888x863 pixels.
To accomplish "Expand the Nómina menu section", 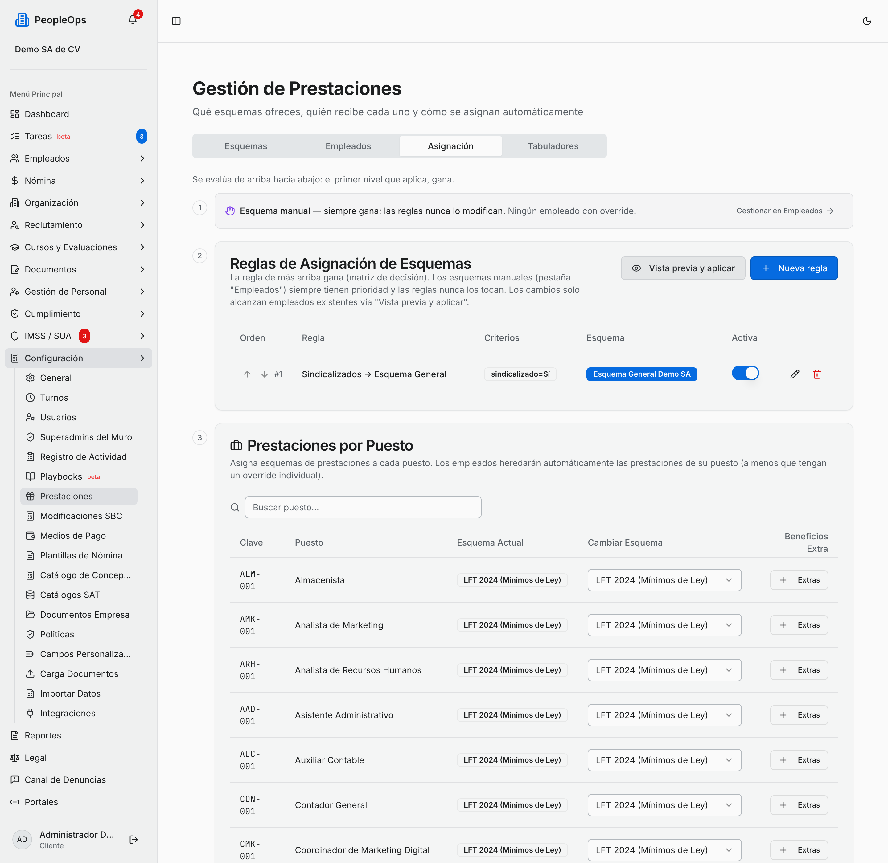I will (x=78, y=180).
